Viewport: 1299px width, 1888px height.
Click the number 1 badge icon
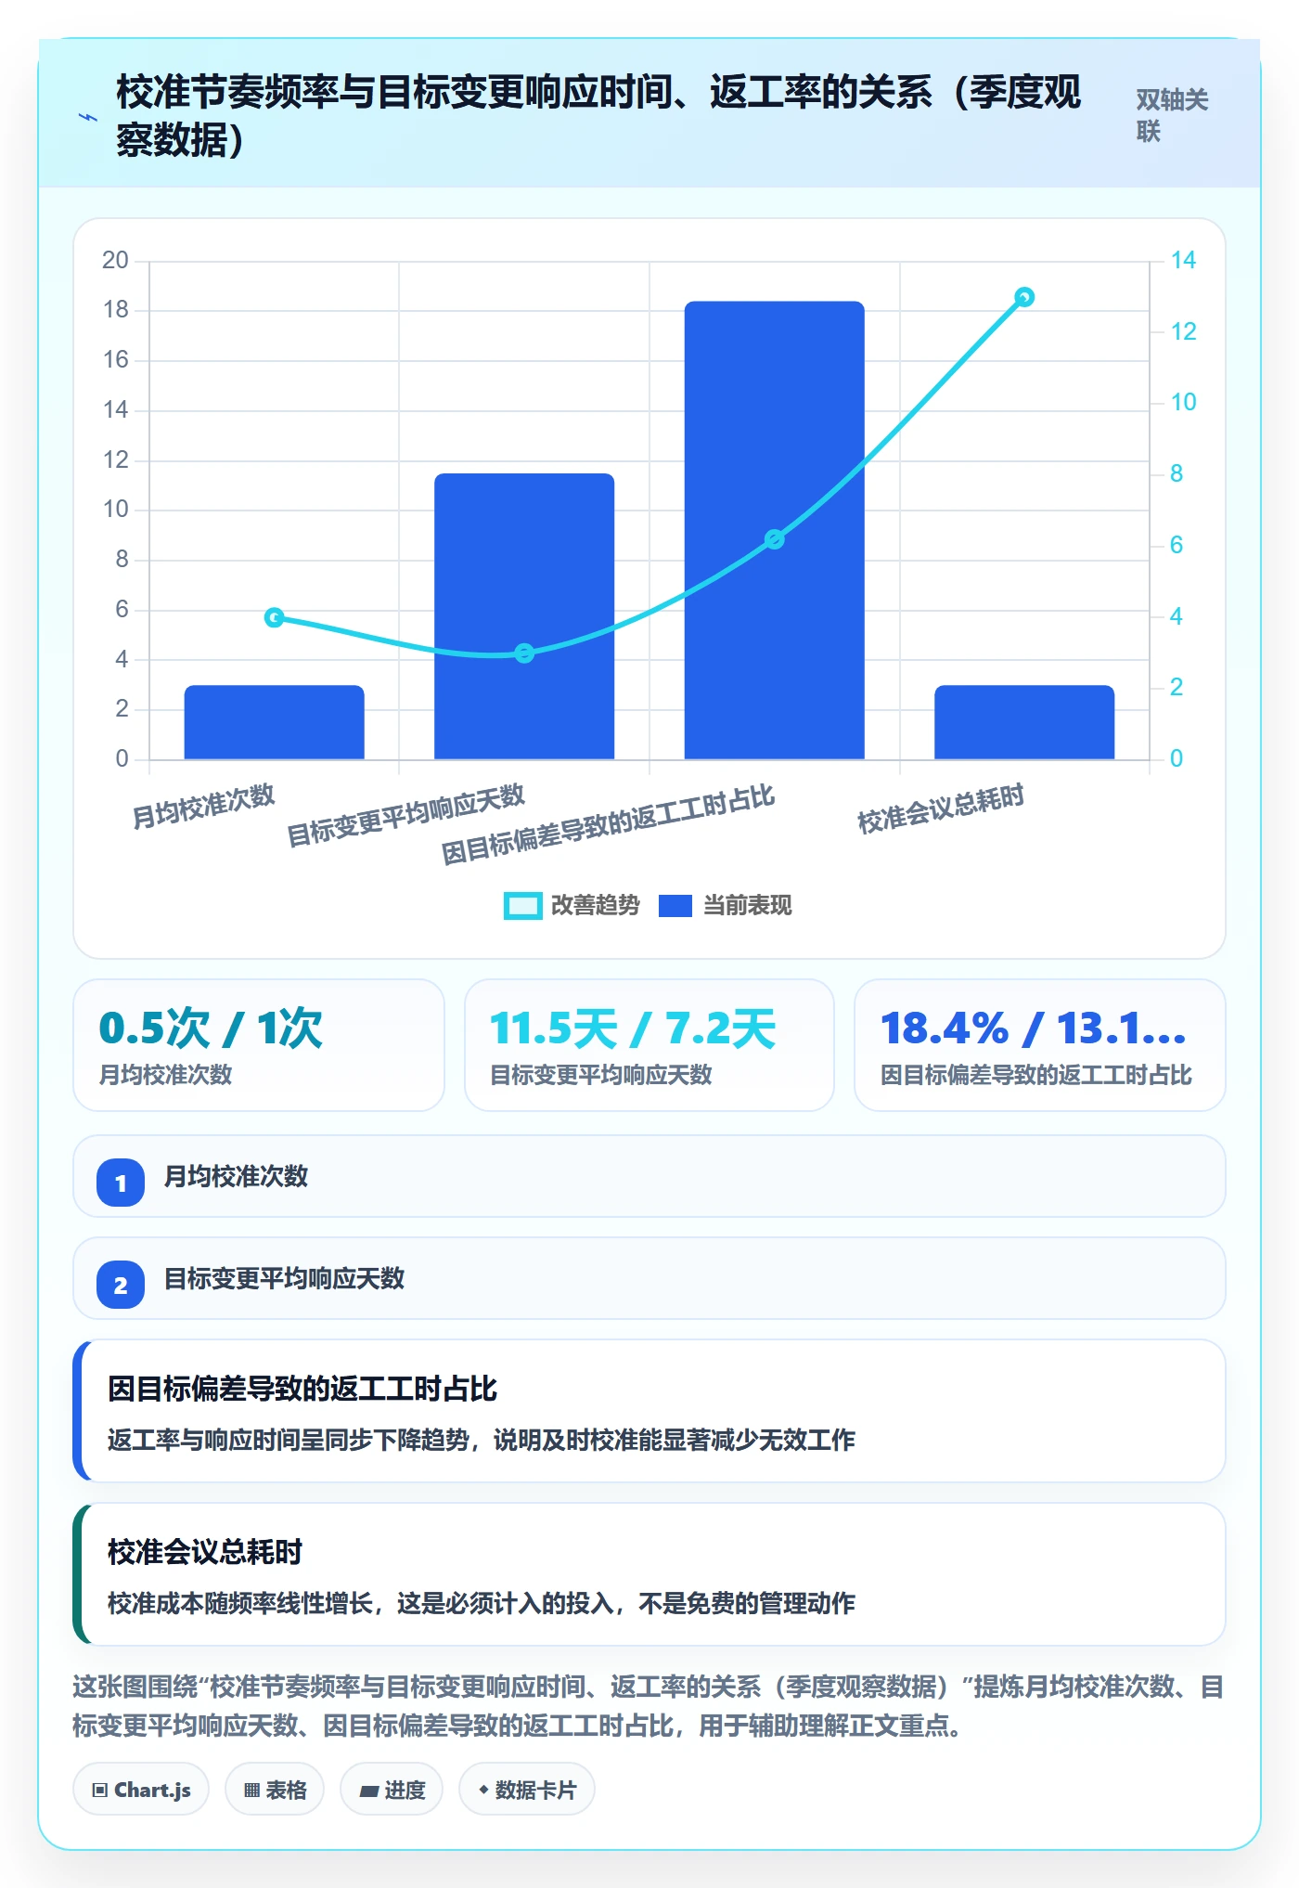[121, 1183]
